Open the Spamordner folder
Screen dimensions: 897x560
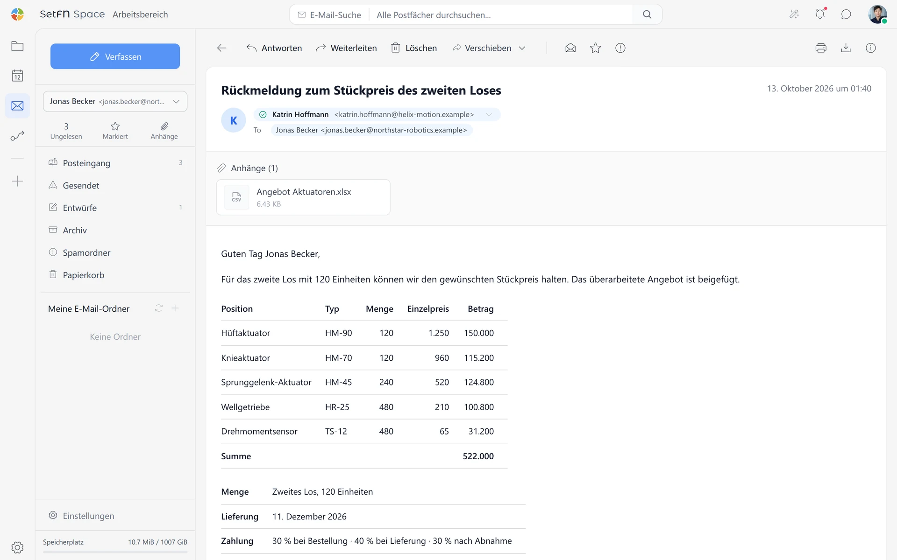pos(115,252)
